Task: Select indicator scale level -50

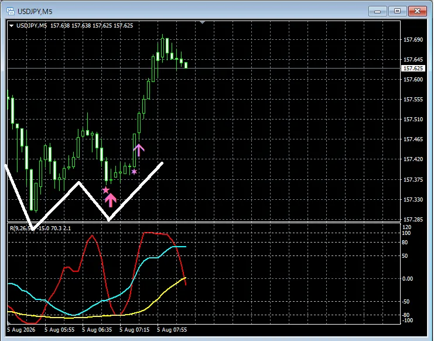Action: [x=405, y=302]
